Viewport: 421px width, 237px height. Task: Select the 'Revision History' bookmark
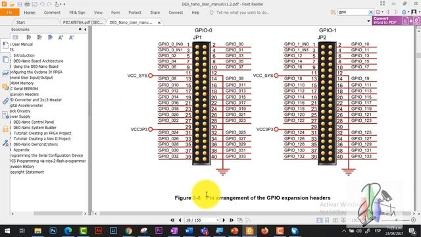pyautogui.click(x=22, y=167)
